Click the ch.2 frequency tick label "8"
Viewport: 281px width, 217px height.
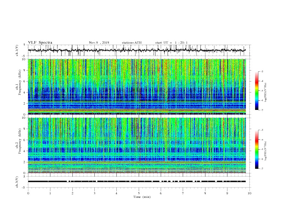(x=25, y=129)
